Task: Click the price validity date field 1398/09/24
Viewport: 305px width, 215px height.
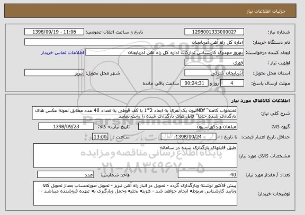Action: click(189, 137)
